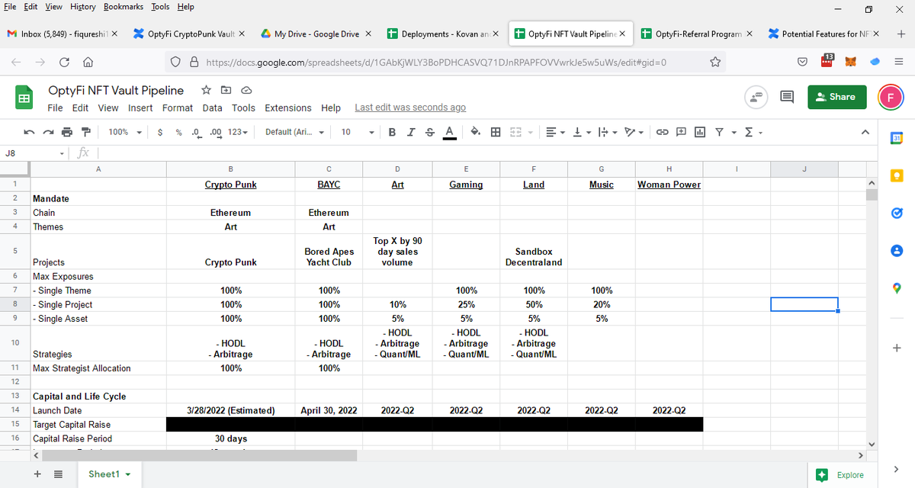
Task: Open the Sheet1 tab dropdown
Action: point(128,474)
